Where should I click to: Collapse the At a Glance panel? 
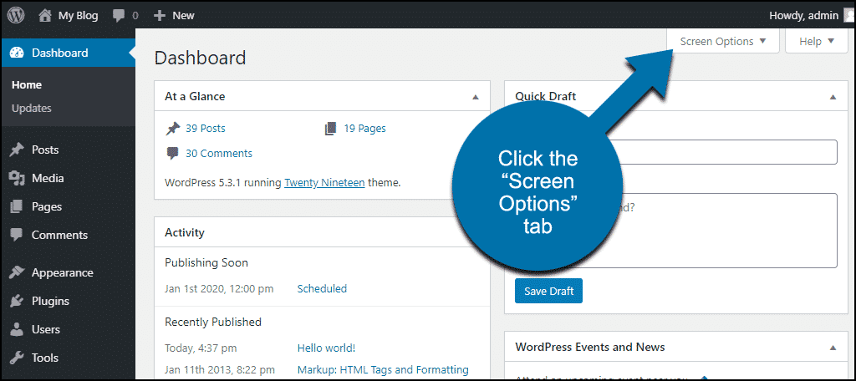476,97
